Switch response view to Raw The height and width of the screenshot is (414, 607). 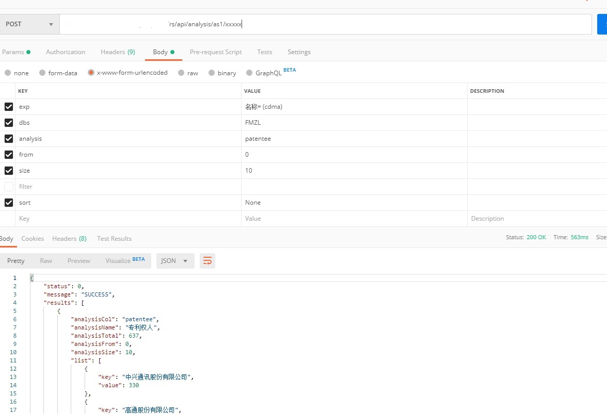point(46,261)
